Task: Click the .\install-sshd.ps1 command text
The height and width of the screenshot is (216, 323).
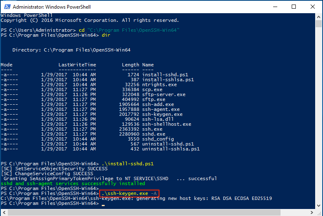Action: pyautogui.click(x=127, y=164)
